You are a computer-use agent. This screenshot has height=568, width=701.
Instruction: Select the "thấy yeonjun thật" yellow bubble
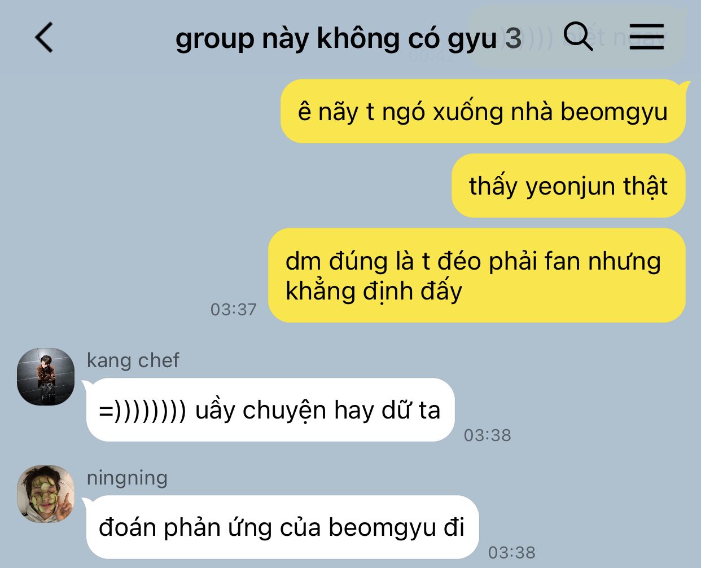point(568,186)
